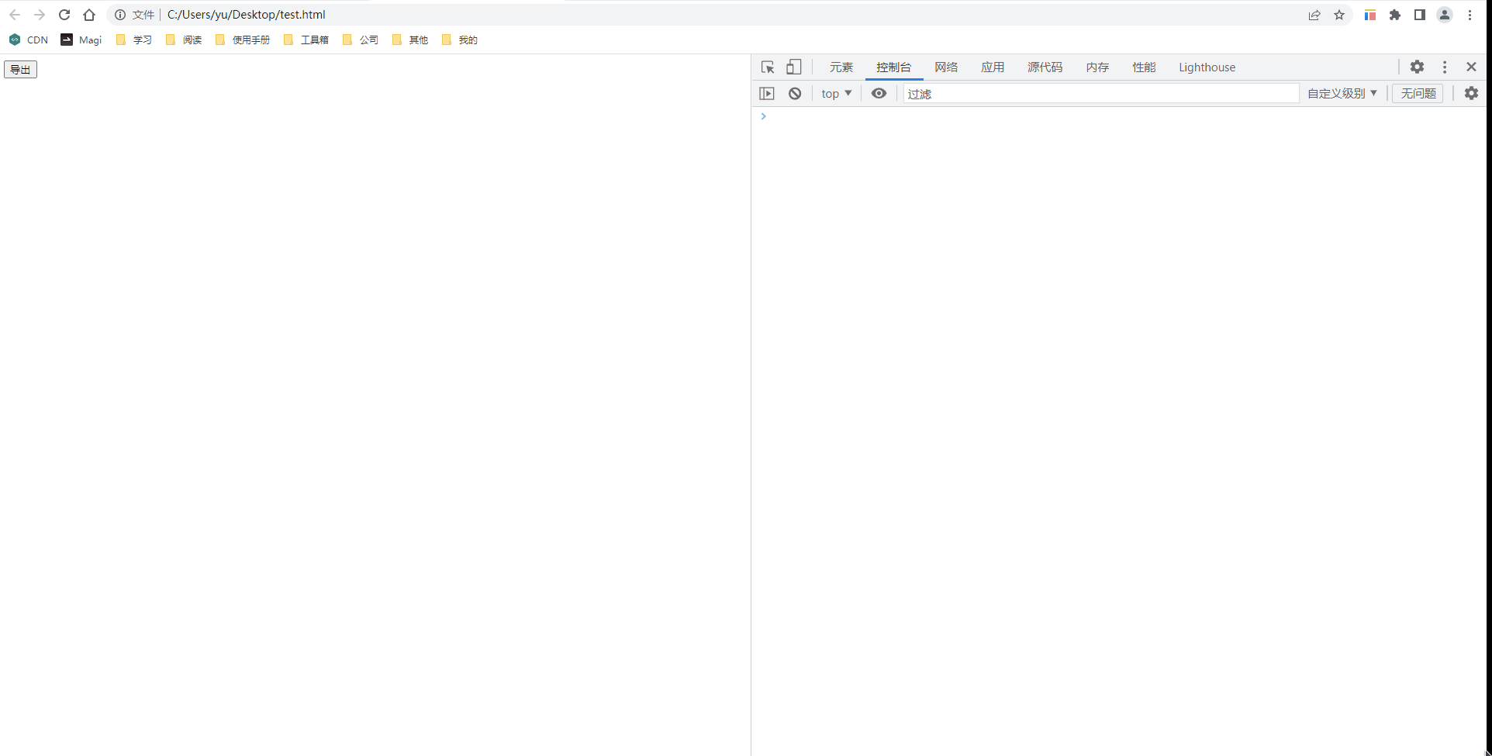The height and width of the screenshot is (756, 1492).
Task: Go to the browser home page
Action: 89,15
